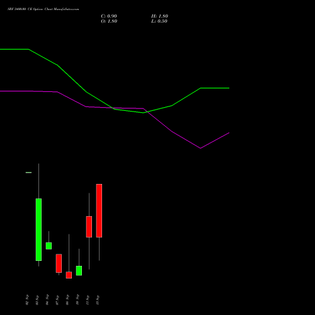Click the red candle for 11 Sep
This screenshot has height=315, width=315.
coord(89,227)
